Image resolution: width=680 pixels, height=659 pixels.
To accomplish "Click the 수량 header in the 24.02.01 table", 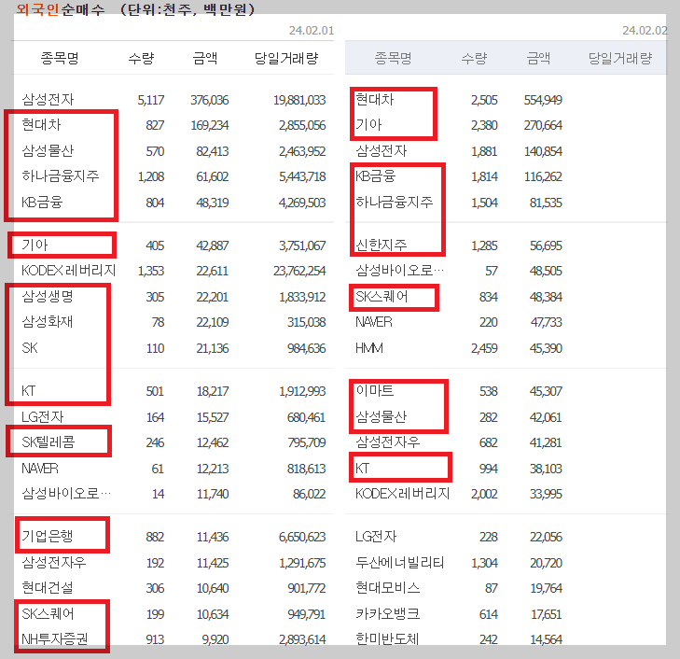I will pos(142,58).
